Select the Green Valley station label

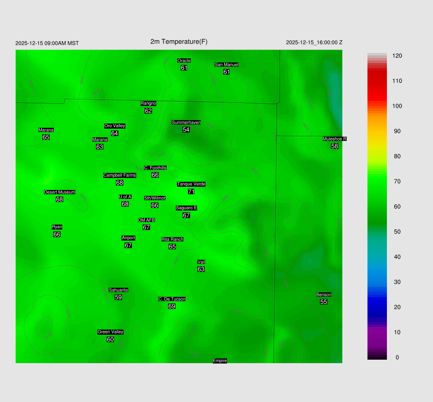pos(110,332)
